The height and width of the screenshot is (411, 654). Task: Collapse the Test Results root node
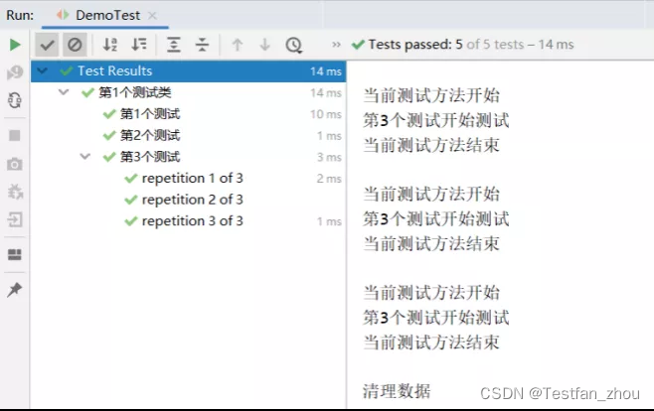coord(42,70)
